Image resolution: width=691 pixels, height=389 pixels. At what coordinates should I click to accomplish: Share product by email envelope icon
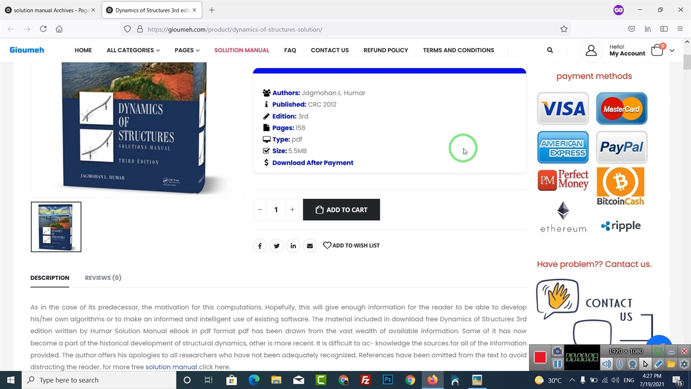coord(310,246)
